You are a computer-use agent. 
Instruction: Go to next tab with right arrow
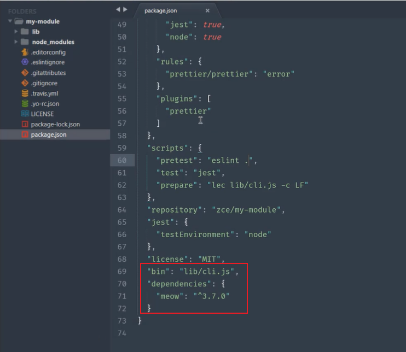[x=125, y=10]
